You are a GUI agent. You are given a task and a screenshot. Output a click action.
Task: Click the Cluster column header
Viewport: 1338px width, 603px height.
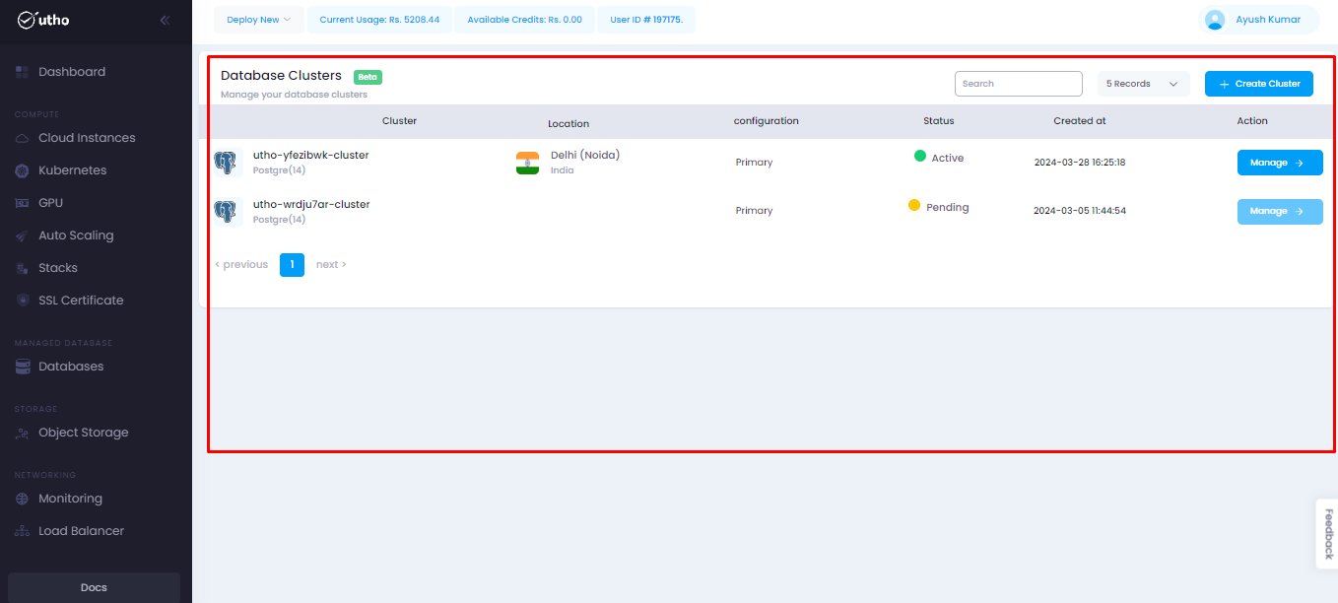tap(399, 121)
